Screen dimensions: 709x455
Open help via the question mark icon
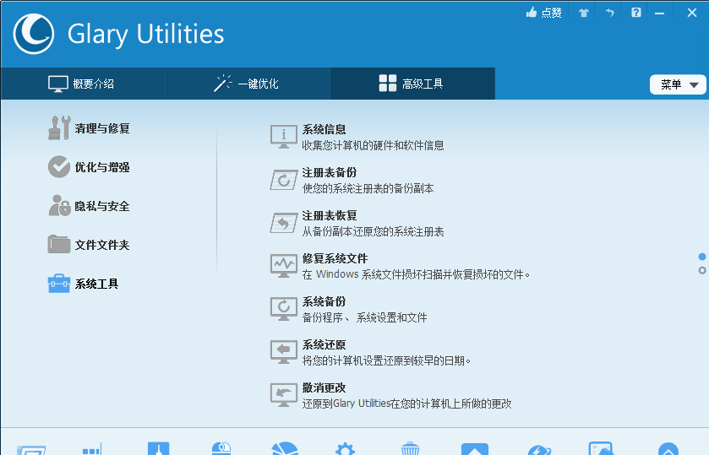tap(635, 13)
